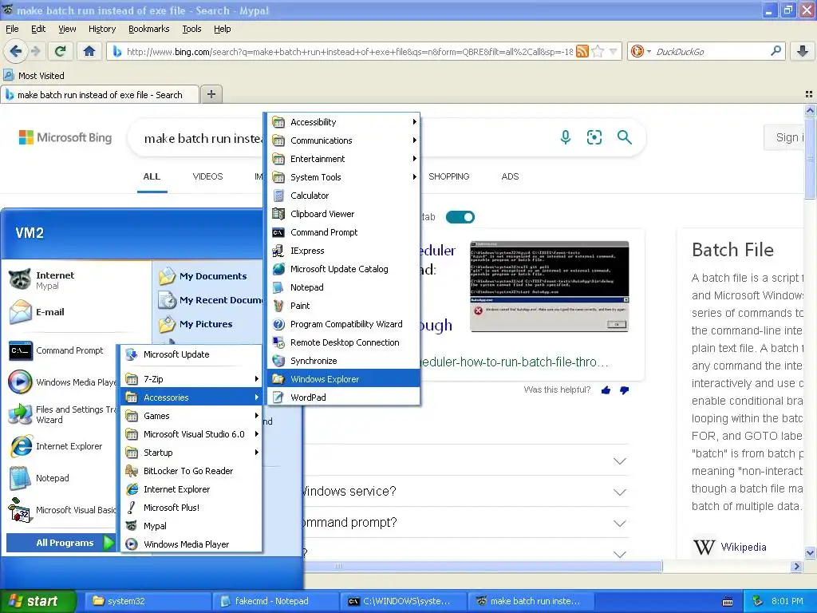
Task: Launch Notepad from Accessories submenu
Action: (x=343, y=287)
